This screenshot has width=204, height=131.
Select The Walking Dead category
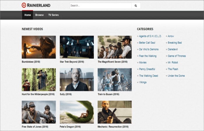(149, 76)
